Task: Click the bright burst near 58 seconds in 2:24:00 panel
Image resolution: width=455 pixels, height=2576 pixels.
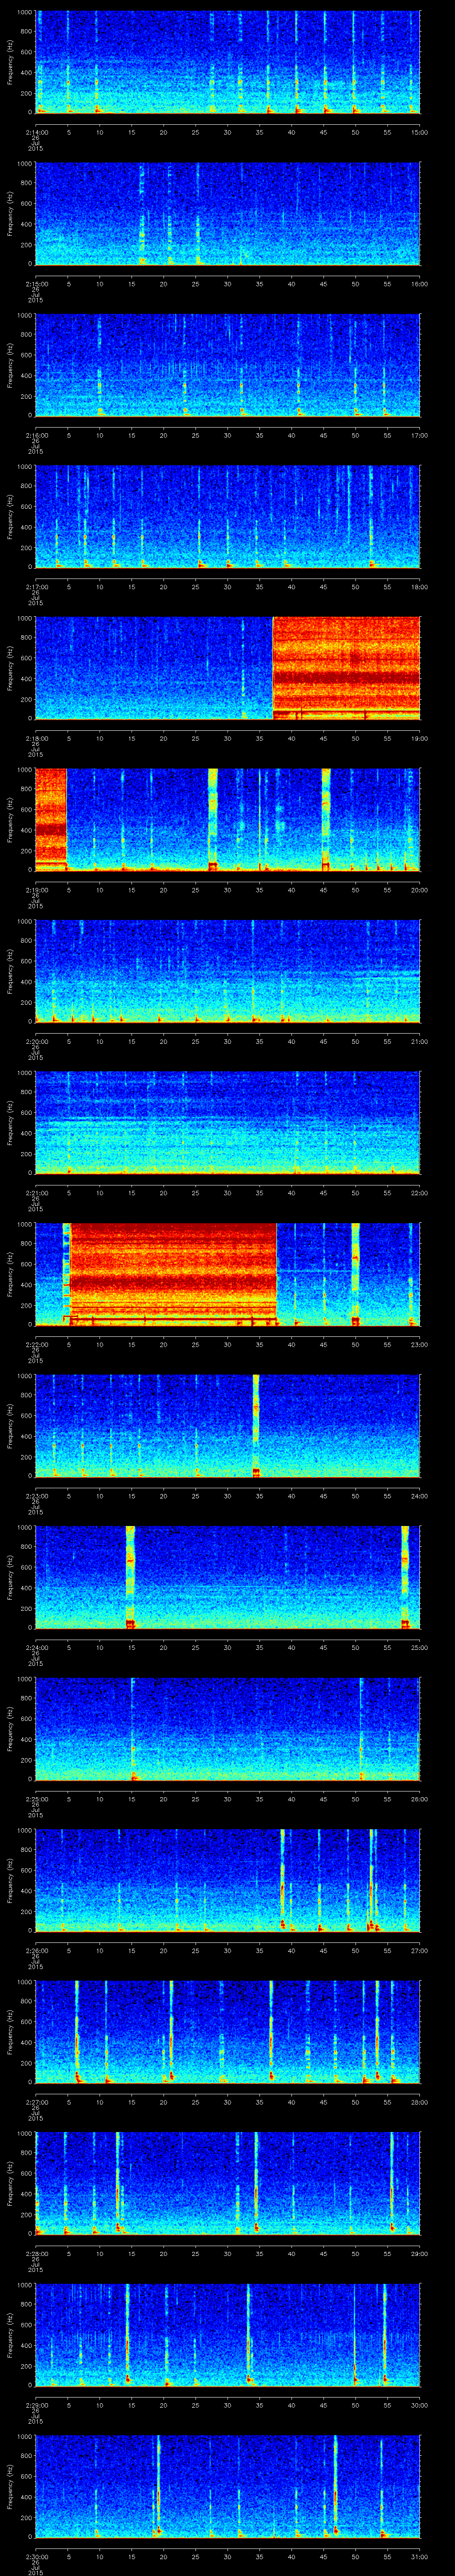Action: (x=405, y=1577)
